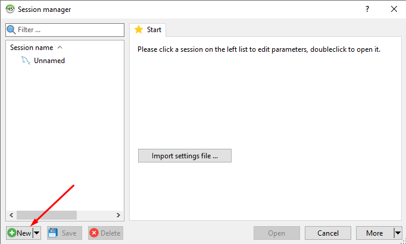The image size is (406, 244).
Task: Click the Cancel button
Action: tap(327, 233)
